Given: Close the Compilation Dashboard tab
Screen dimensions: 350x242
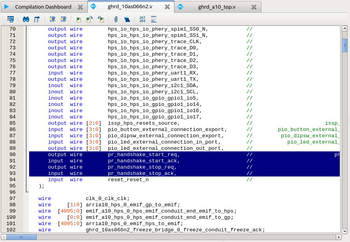Looking at the screenshot, I should [x=80, y=7].
